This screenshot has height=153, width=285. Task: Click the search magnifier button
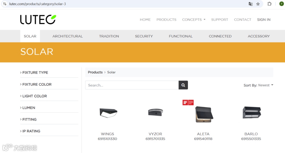point(183,85)
